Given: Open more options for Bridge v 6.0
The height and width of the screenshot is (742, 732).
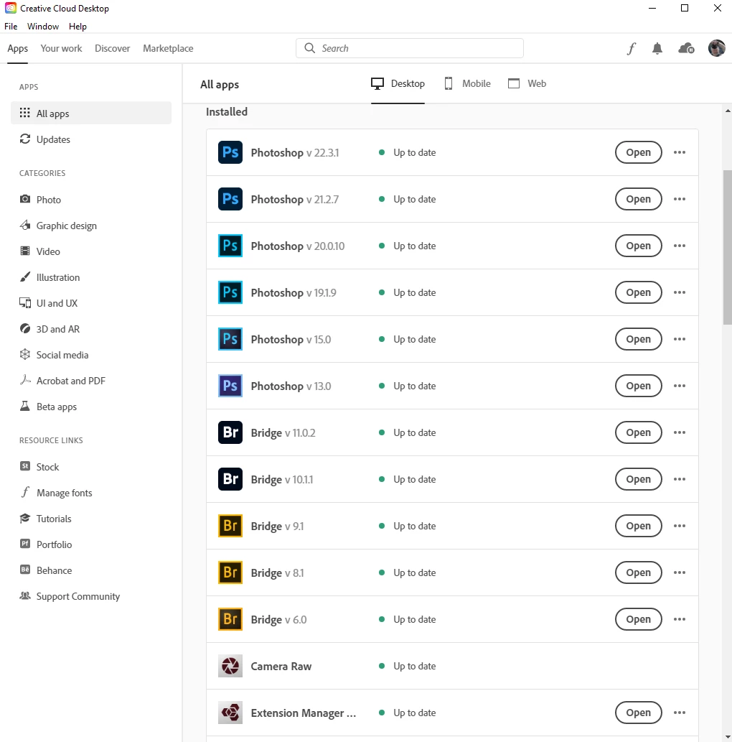Looking at the screenshot, I should (680, 619).
